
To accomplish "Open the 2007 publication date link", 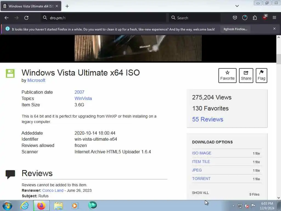I will click(79, 92).
